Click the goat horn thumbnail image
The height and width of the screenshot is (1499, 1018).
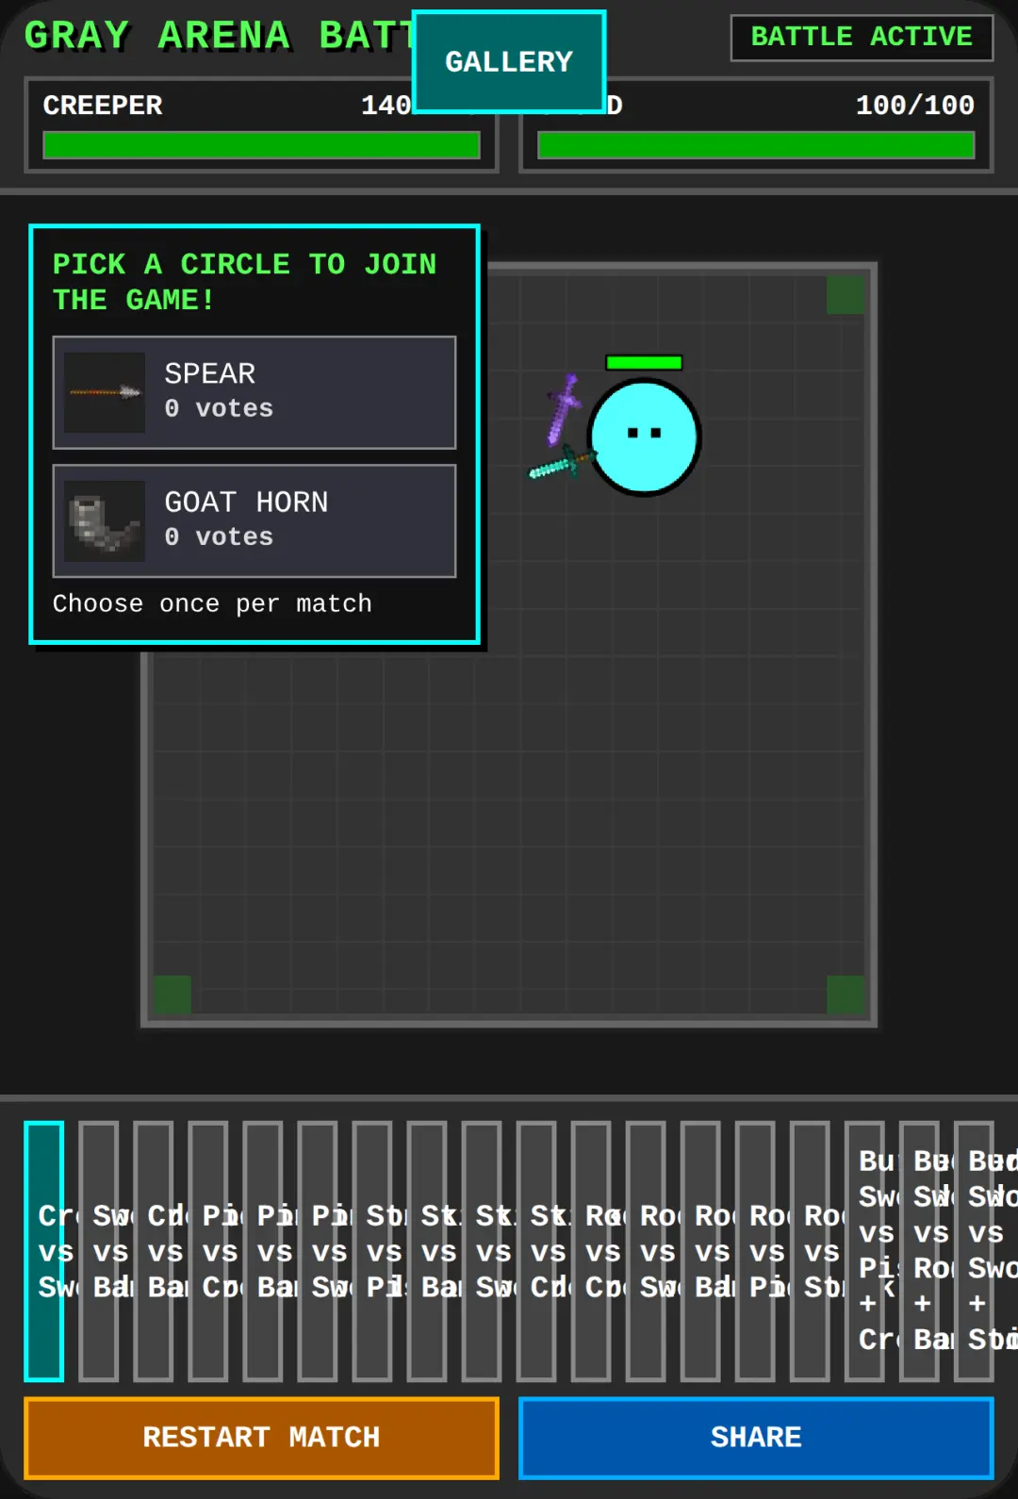point(105,521)
